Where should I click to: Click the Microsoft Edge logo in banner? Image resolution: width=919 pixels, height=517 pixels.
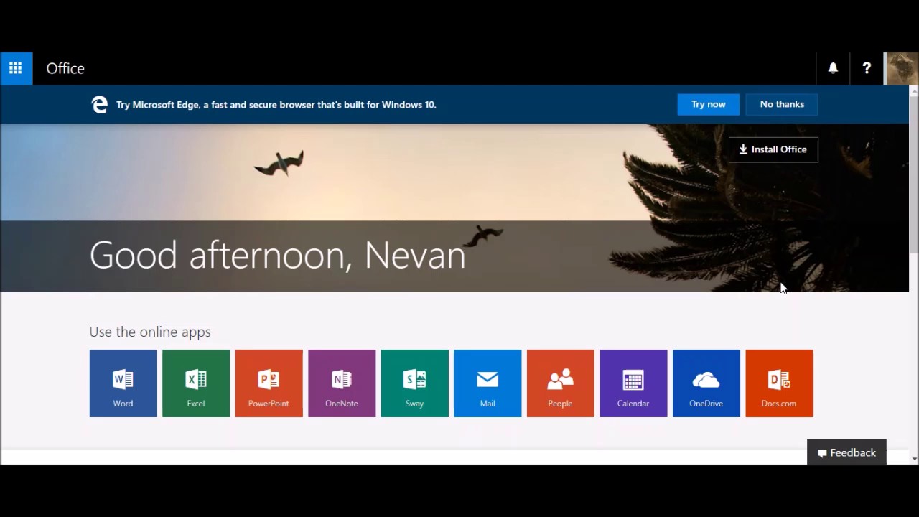100,105
